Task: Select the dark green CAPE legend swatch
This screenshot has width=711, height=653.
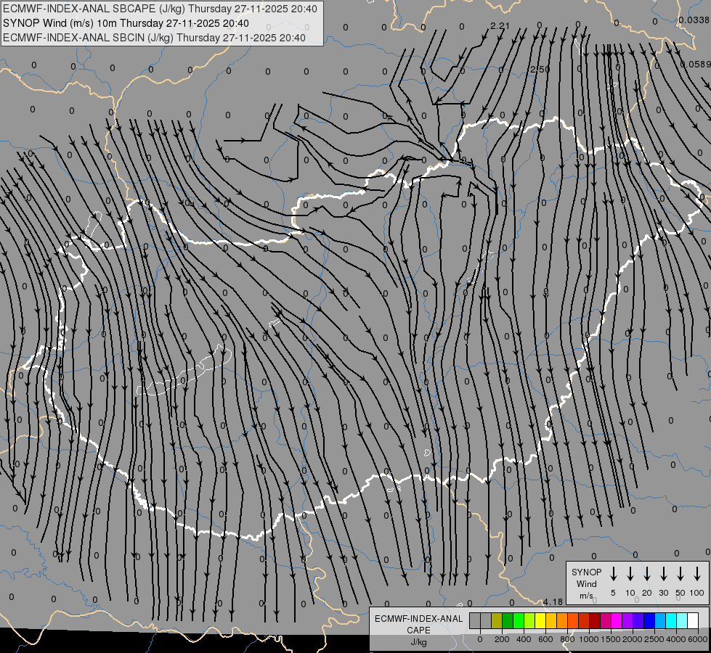Action: point(508,620)
